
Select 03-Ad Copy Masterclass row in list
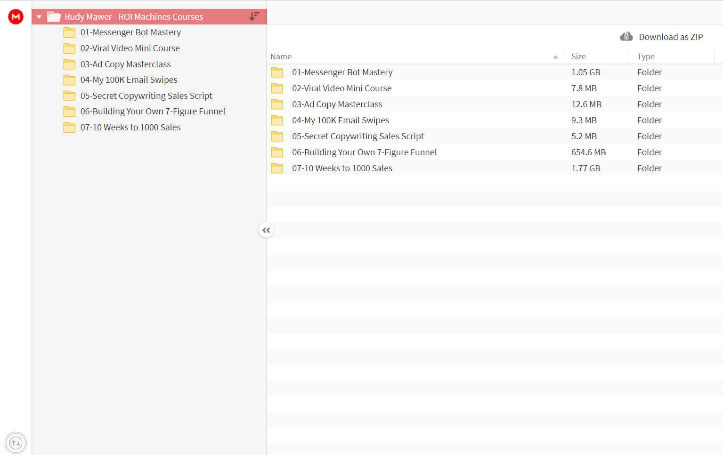click(495, 104)
